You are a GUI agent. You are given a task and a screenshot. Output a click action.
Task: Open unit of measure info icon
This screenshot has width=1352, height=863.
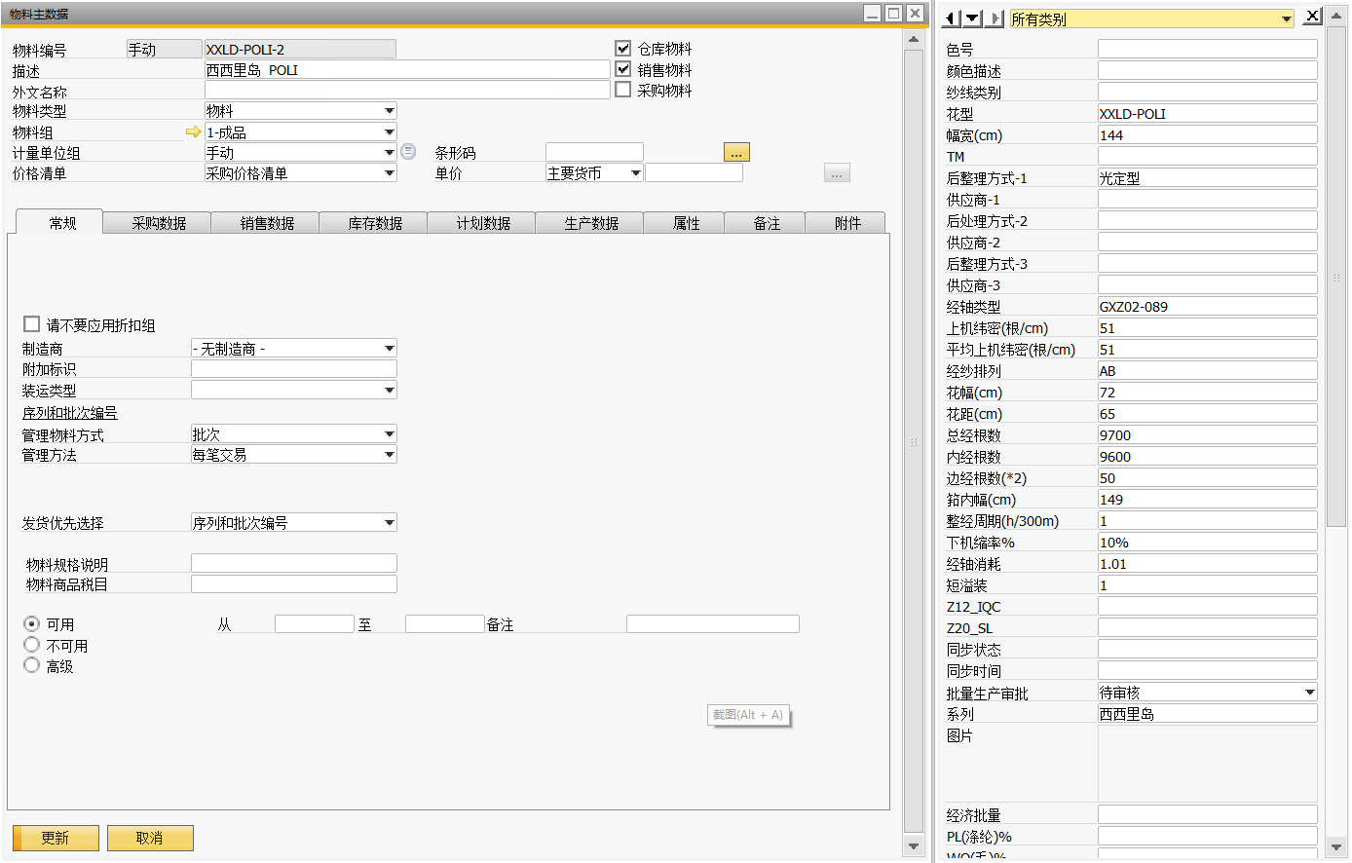[x=408, y=152]
